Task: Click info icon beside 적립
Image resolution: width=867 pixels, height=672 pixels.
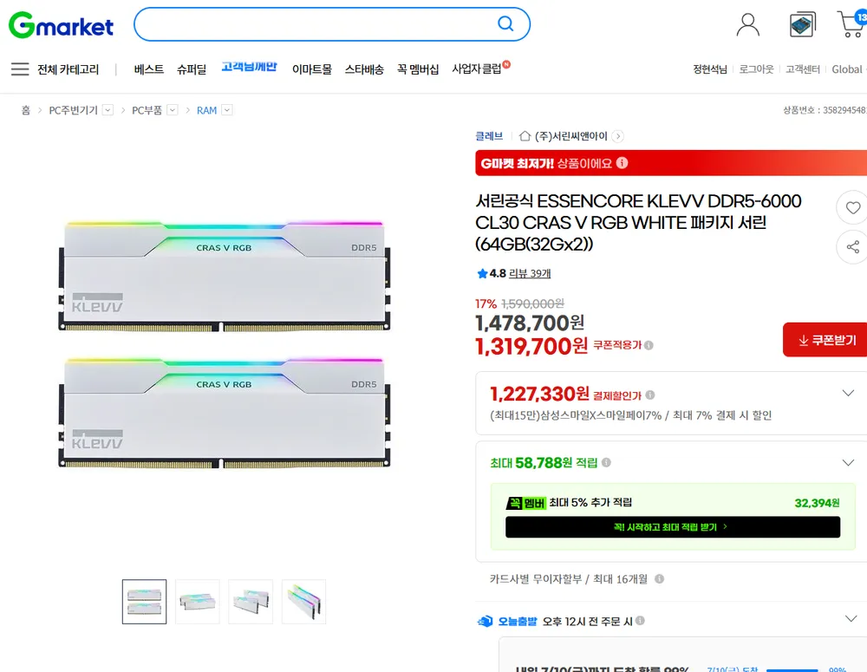Action: coord(606,462)
